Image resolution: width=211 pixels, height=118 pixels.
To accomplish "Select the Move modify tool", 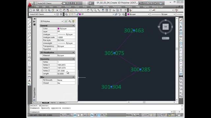I will click(181, 37).
